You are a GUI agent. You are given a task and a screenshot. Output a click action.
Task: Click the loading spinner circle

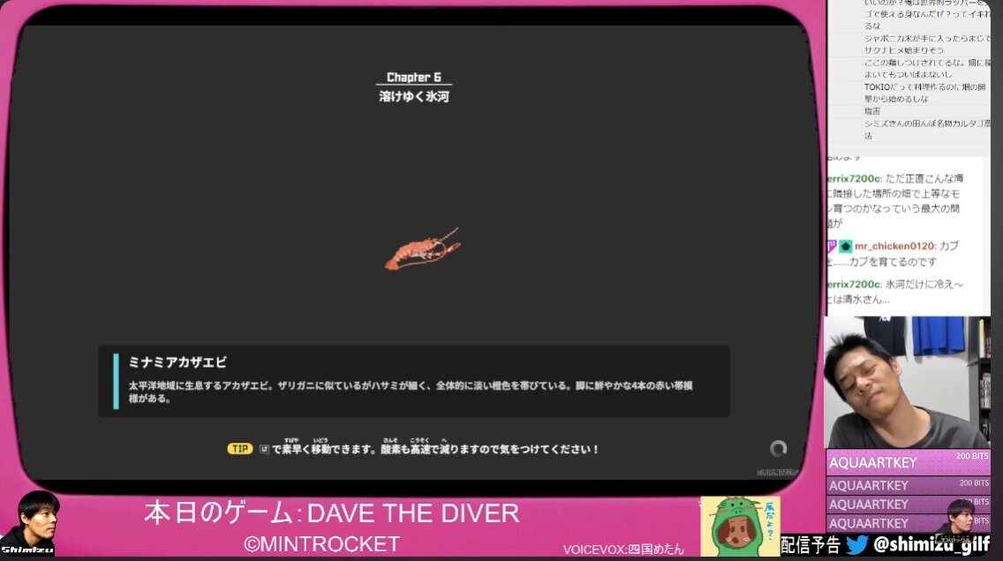point(778,449)
